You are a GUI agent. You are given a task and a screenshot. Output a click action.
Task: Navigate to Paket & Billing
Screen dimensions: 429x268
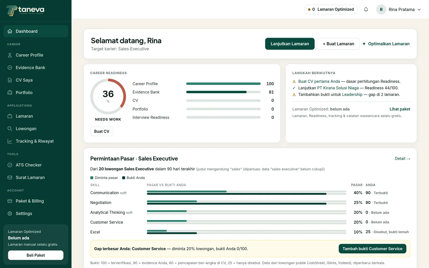click(x=36, y=201)
